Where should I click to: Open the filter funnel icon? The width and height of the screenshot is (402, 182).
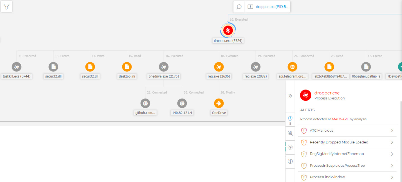(x=7, y=7)
